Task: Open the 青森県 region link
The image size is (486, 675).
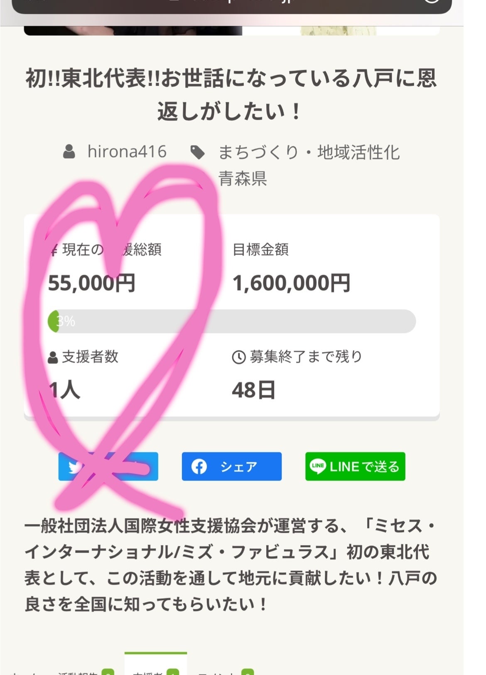Action: [x=243, y=178]
